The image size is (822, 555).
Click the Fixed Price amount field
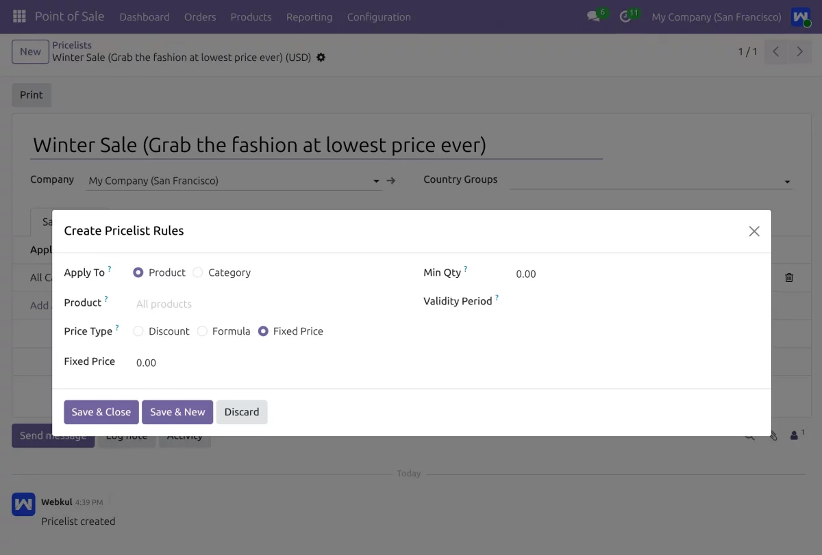267,363
